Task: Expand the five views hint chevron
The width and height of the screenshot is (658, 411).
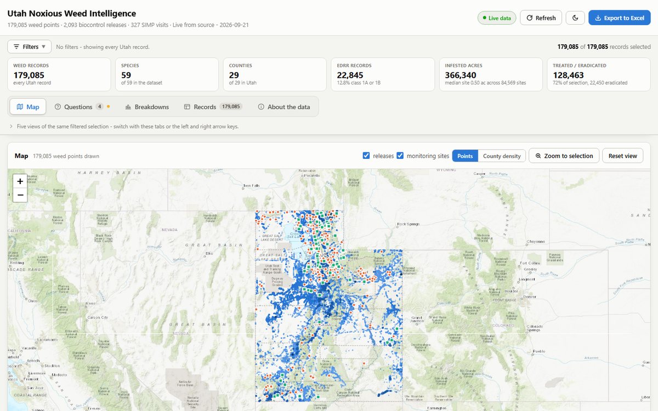Action: (x=12, y=127)
